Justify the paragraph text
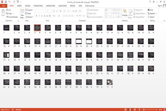The width and height of the screenshot is (166, 111). click(72, 16)
